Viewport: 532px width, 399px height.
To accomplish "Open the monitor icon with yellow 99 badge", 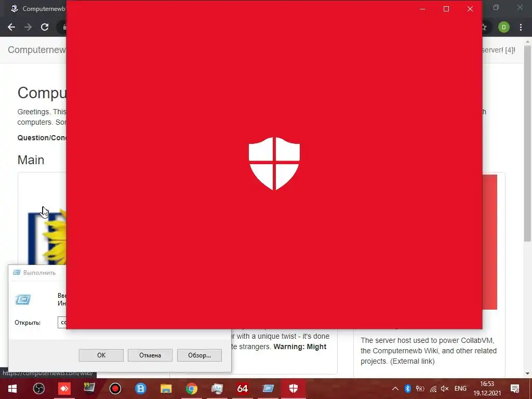I will tap(89, 388).
